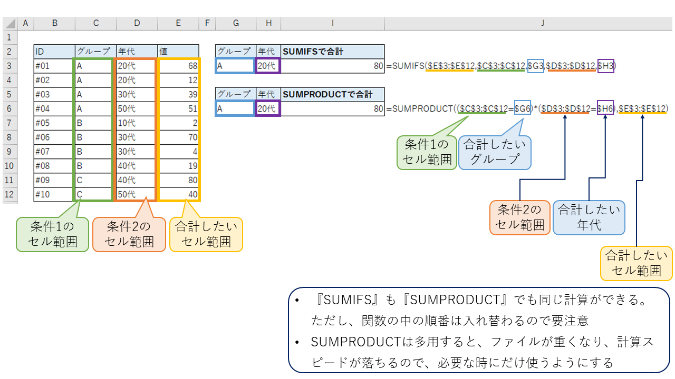The width and height of the screenshot is (675, 379).
Task: Click value cell 68
Action: click(x=178, y=66)
